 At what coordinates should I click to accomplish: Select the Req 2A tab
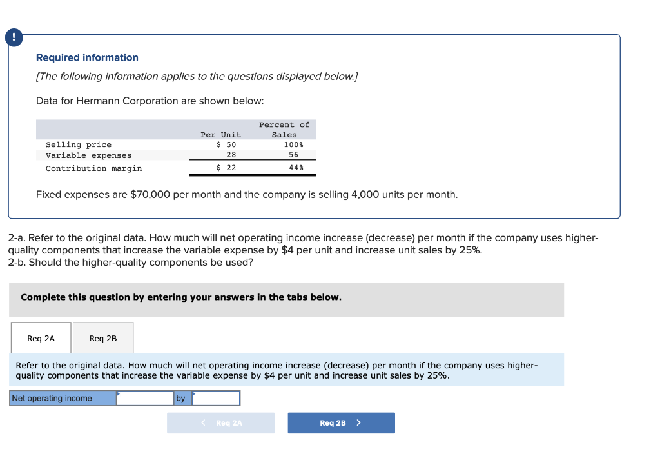41,337
